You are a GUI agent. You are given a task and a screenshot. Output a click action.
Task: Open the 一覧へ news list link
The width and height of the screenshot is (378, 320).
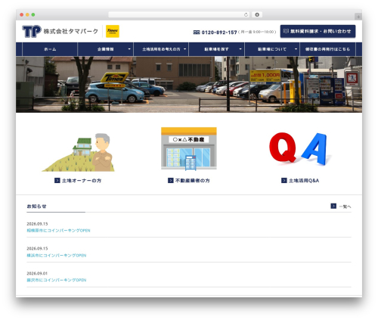tap(345, 207)
